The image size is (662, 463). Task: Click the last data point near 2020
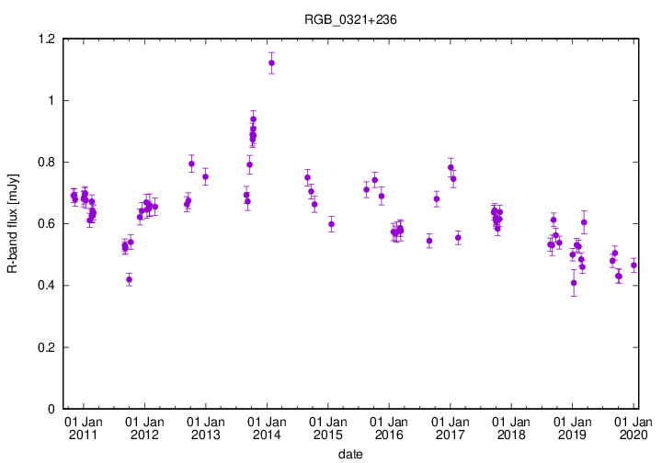tap(633, 265)
